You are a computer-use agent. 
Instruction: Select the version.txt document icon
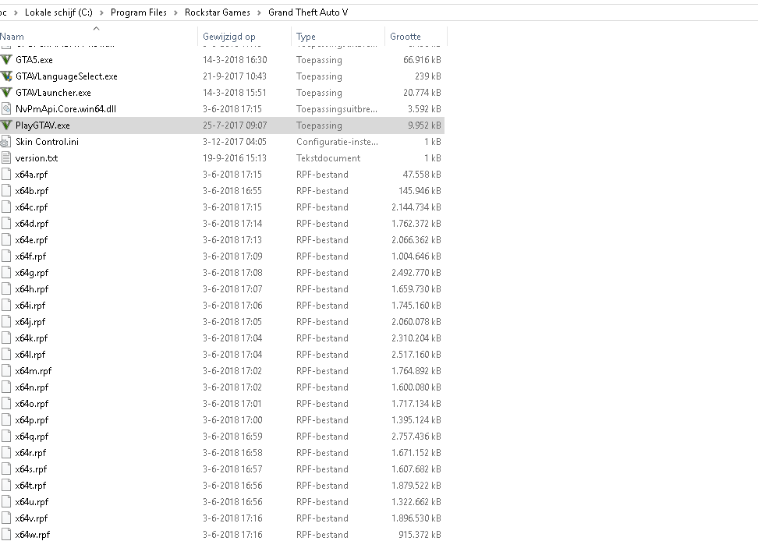(x=6, y=158)
